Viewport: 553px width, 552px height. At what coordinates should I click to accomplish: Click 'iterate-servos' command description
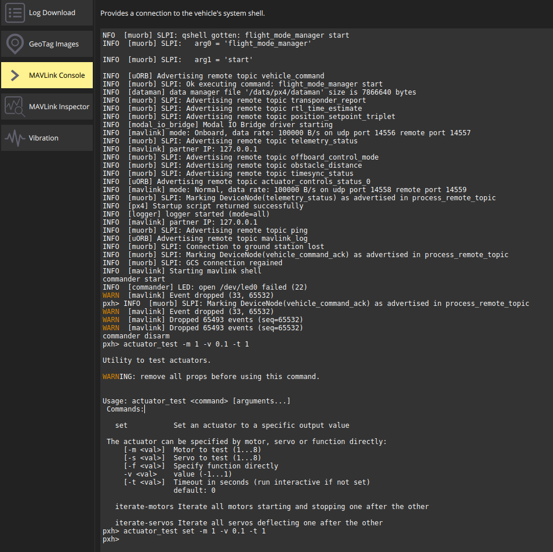coord(249,522)
